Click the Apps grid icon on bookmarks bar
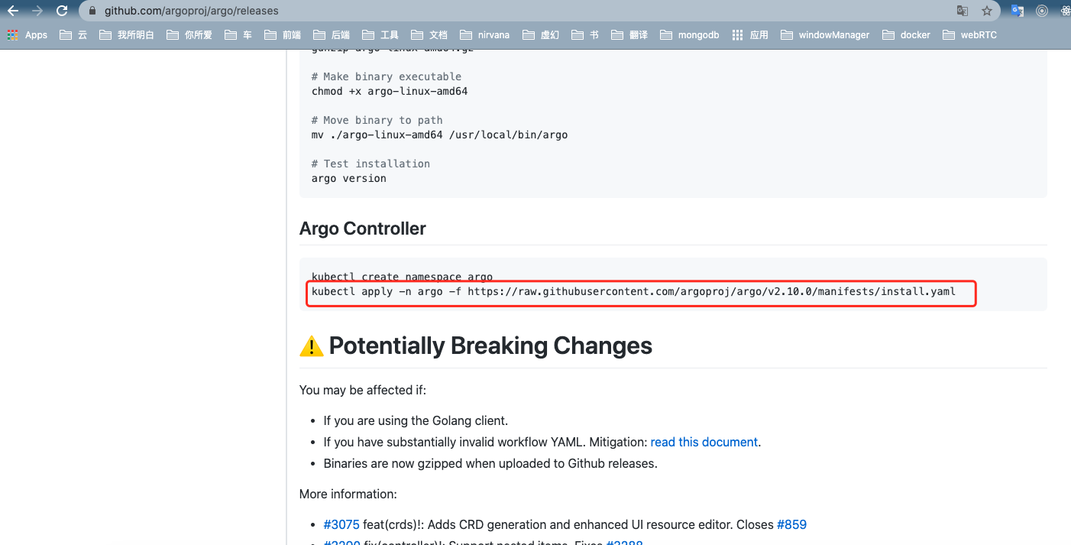1071x545 pixels. [x=12, y=34]
